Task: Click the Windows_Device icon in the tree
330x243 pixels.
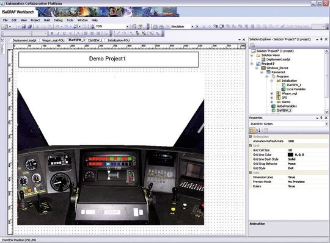Action: (263, 68)
